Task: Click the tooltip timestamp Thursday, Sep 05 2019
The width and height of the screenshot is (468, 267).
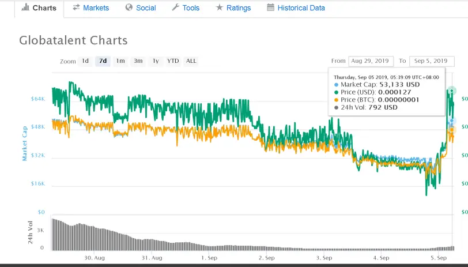Action: point(386,77)
